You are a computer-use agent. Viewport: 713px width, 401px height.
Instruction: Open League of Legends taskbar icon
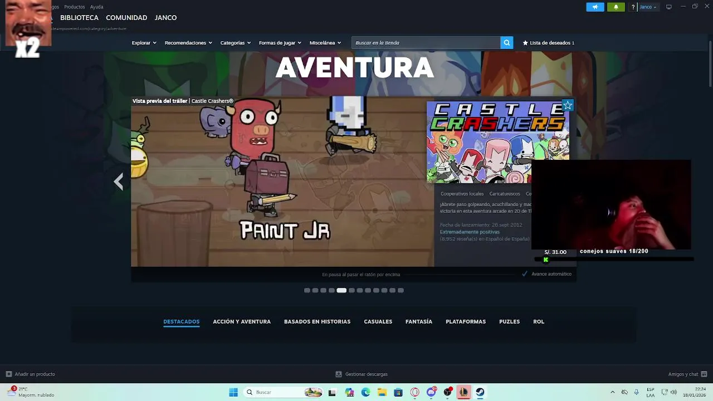tap(463, 392)
